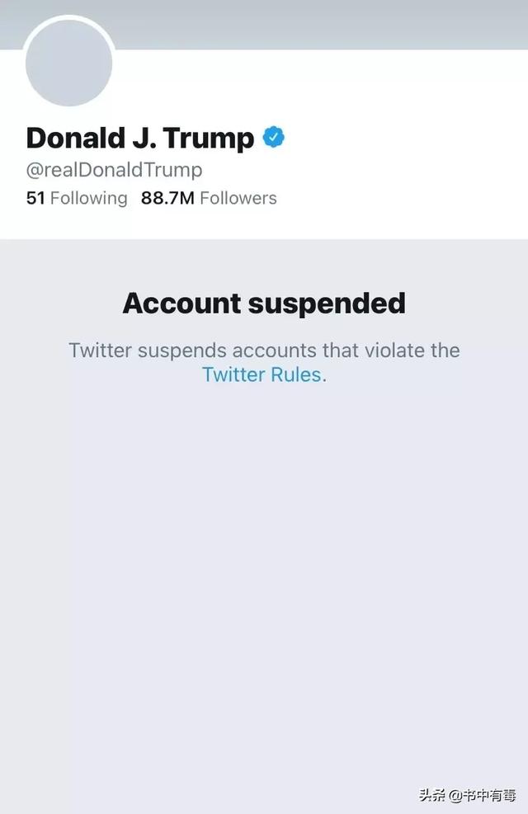Select the word 'Account' in the heading
This screenshot has width=528, height=814.
(182, 303)
